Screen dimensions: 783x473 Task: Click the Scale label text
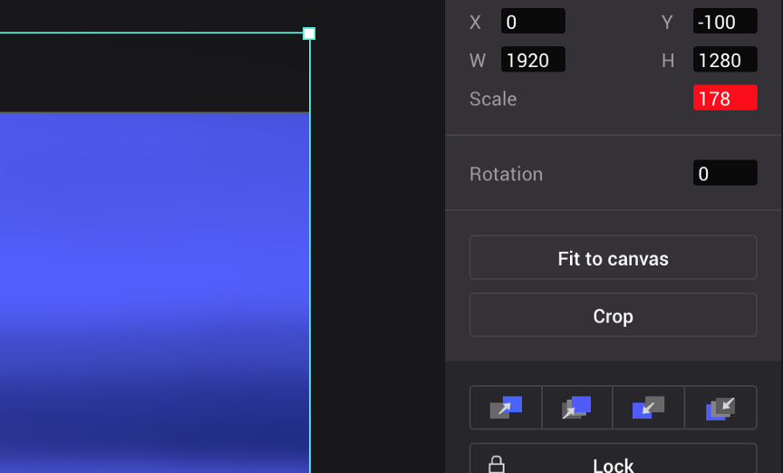click(493, 99)
